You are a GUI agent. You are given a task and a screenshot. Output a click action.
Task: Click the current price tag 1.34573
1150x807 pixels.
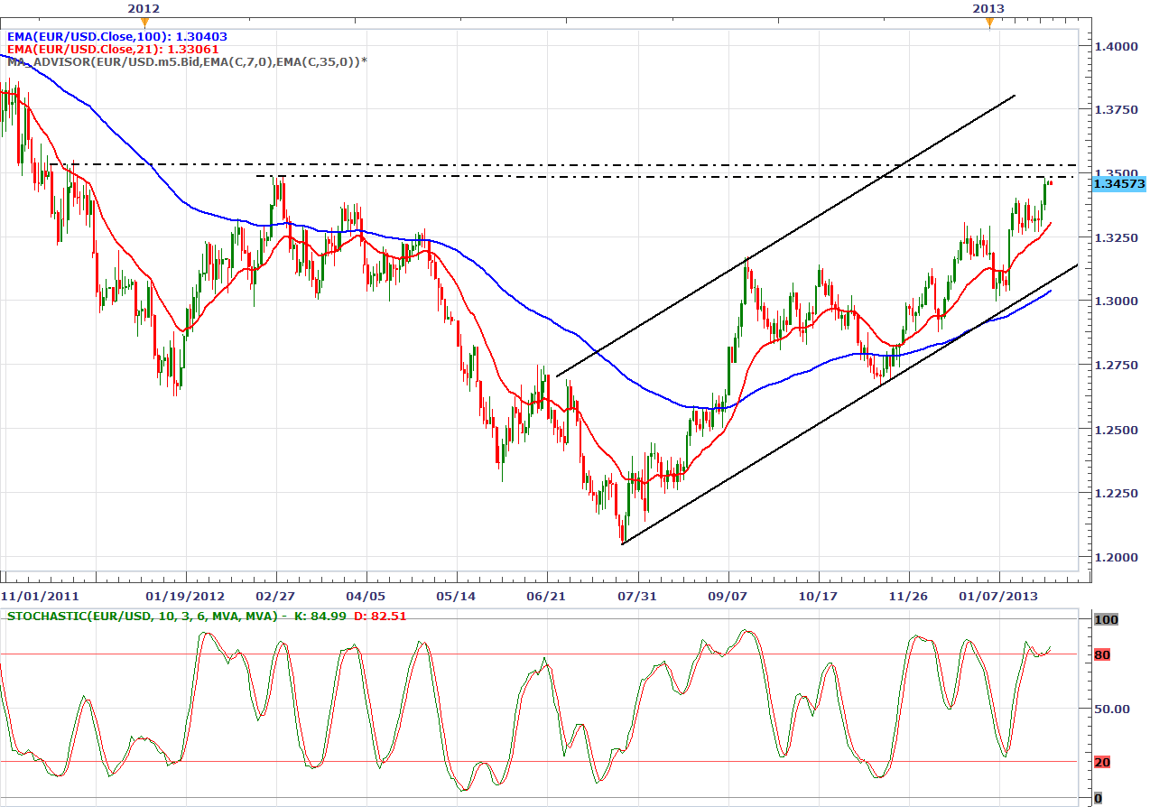(x=1118, y=183)
